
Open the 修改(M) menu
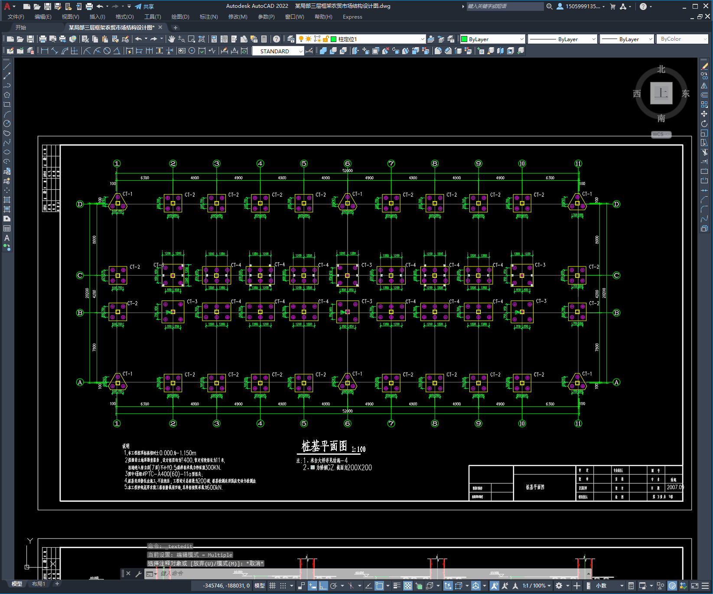click(x=238, y=17)
